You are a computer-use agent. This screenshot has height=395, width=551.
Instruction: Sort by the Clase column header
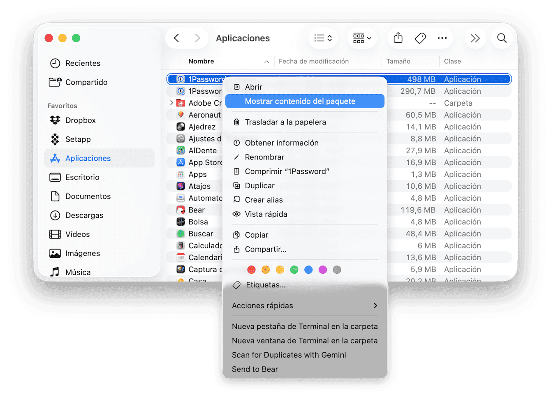452,61
